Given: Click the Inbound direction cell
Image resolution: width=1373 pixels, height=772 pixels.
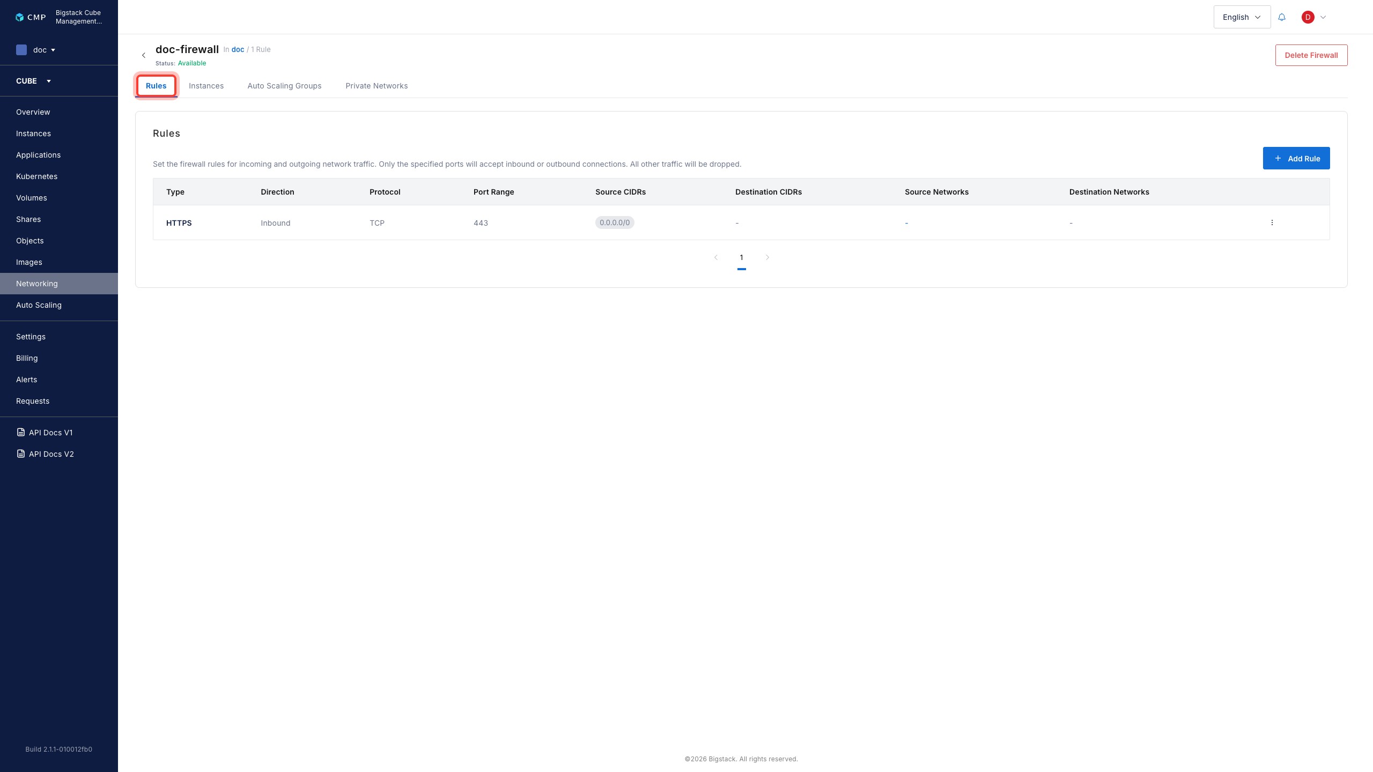Looking at the screenshot, I should (x=276, y=223).
